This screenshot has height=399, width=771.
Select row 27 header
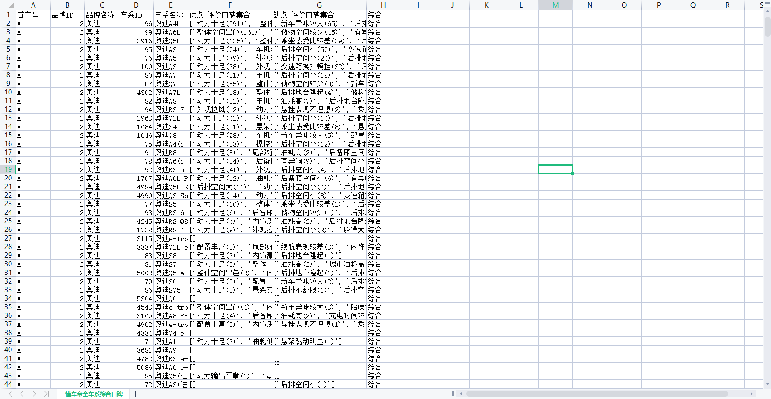[x=8, y=238]
